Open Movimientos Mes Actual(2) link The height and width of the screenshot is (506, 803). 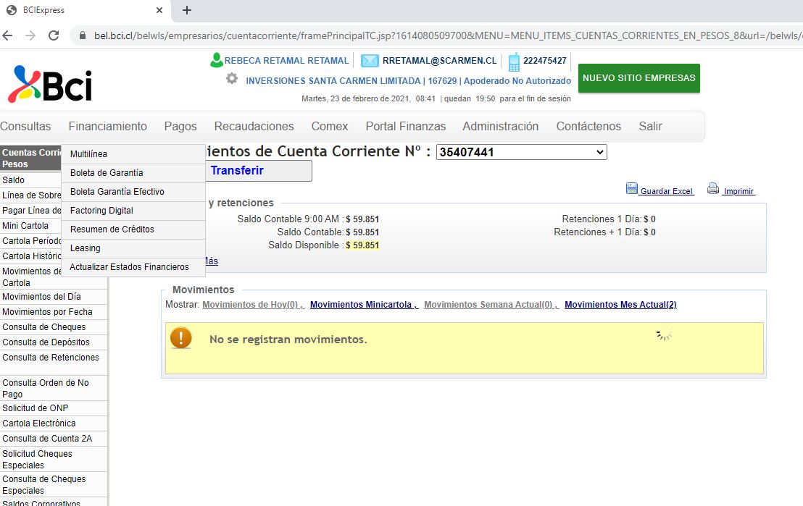[620, 305]
